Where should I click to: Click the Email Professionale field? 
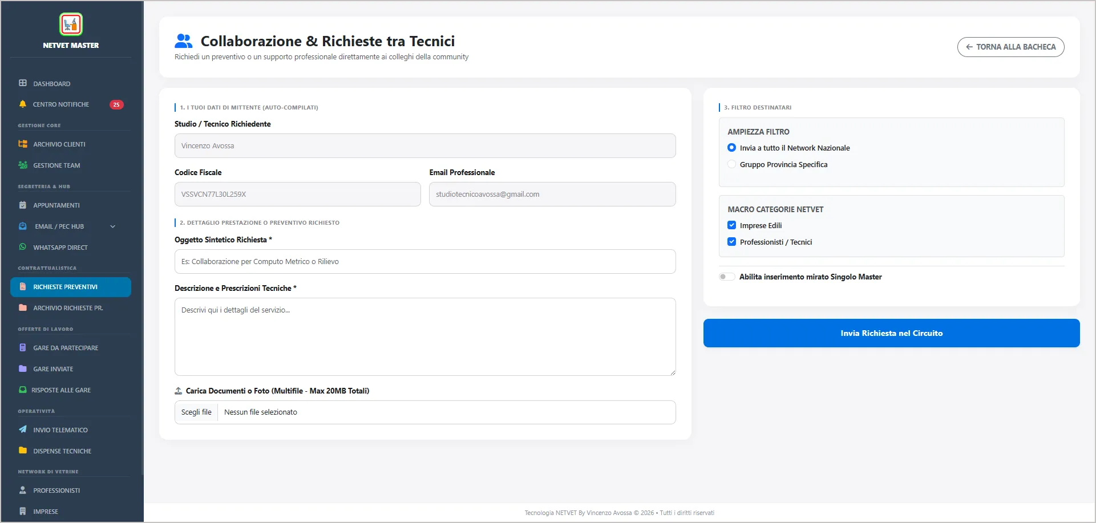[x=552, y=194]
